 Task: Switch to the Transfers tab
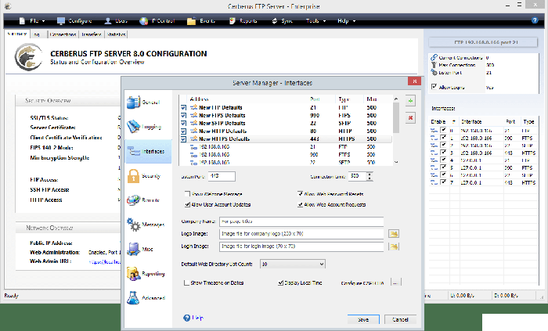92,34
